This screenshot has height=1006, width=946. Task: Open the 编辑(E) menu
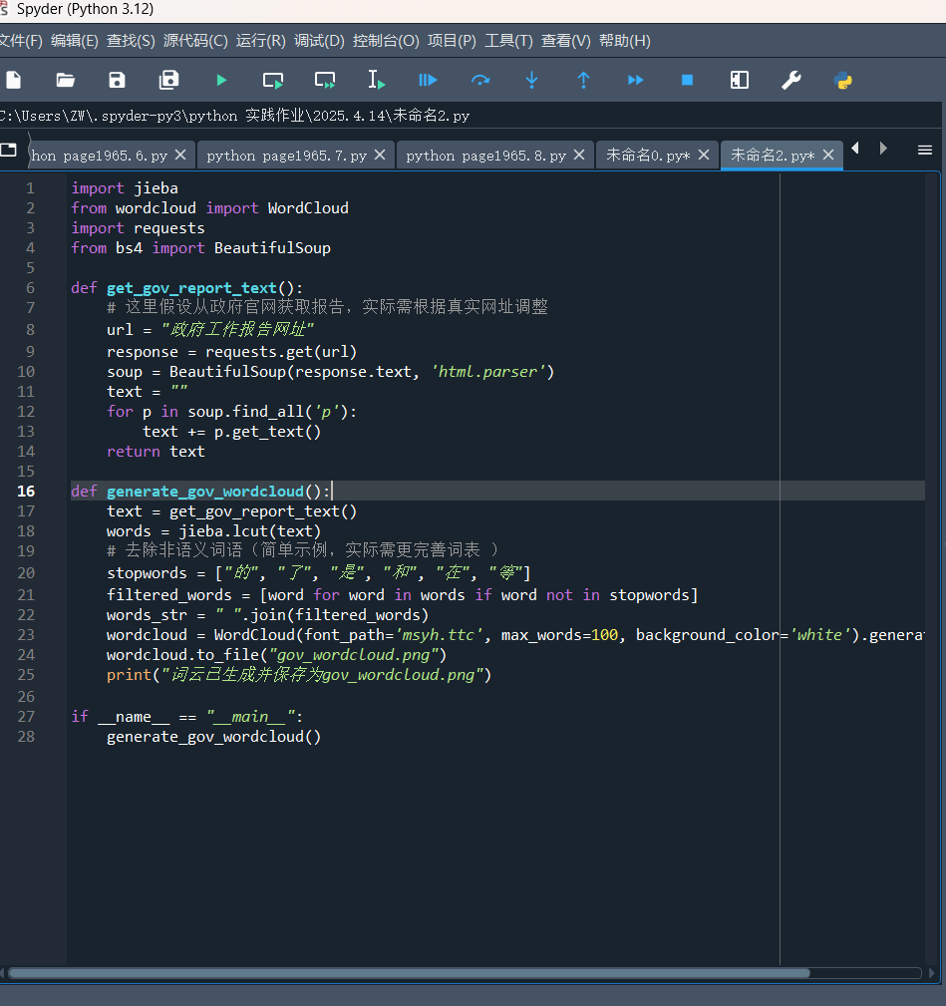tap(75, 41)
